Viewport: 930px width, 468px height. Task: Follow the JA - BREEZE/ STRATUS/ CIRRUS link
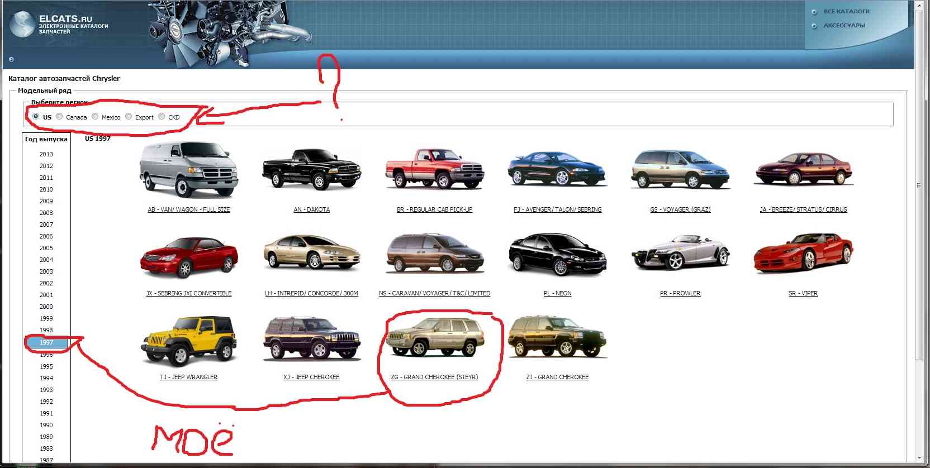point(803,210)
